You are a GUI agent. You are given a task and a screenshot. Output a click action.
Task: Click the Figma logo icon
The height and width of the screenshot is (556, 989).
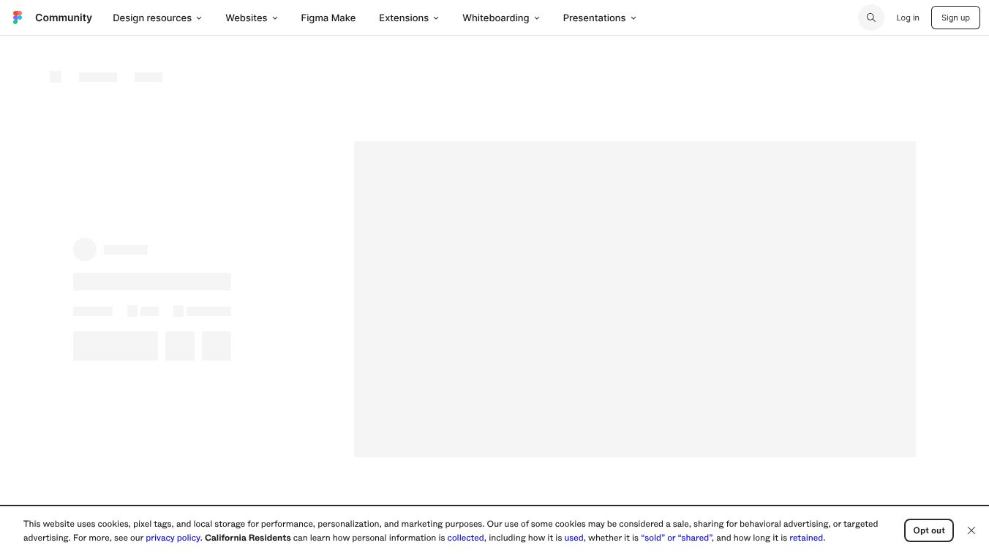click(x=18, y=18)
